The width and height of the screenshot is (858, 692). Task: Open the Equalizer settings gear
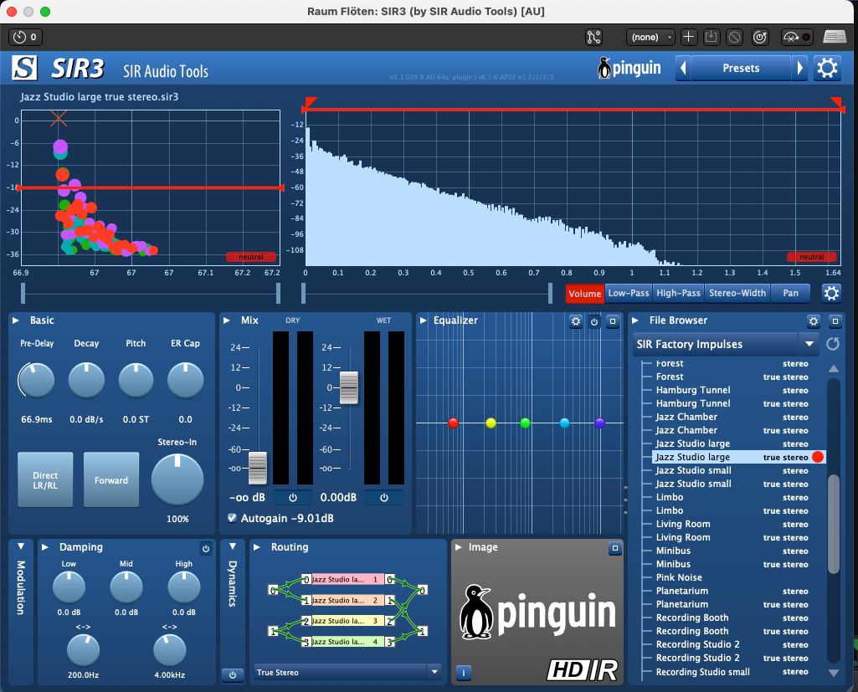pos(576,321)
